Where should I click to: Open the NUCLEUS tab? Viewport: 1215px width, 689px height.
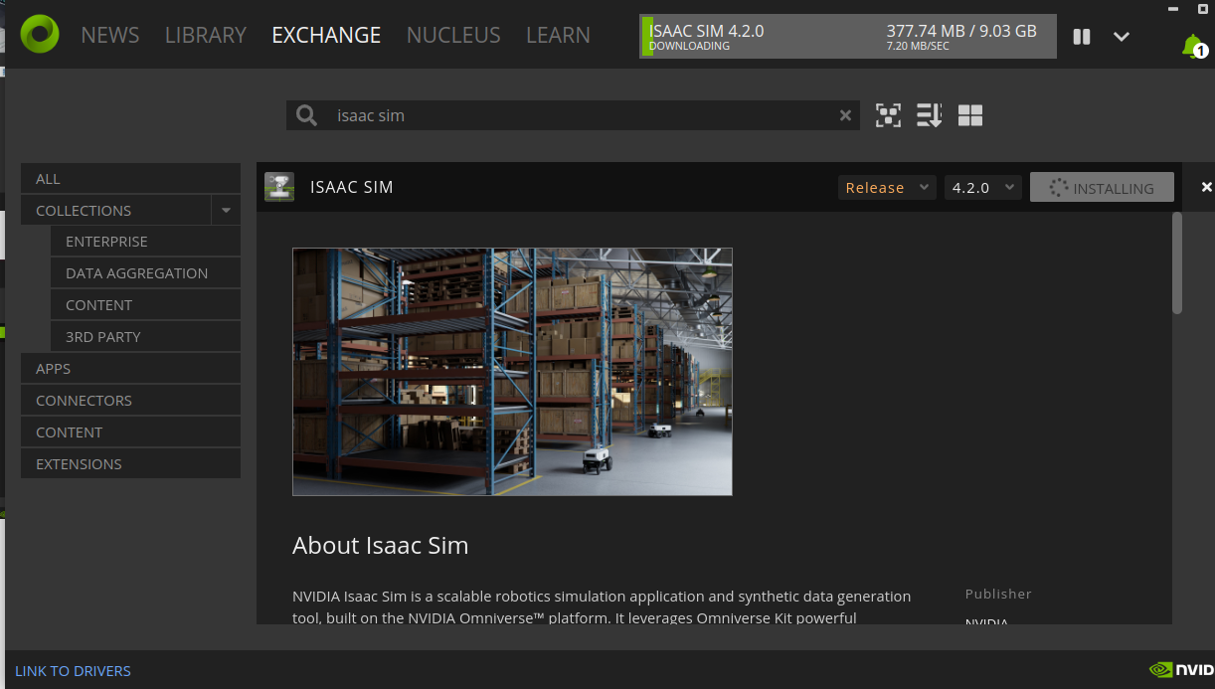(453, 35)
